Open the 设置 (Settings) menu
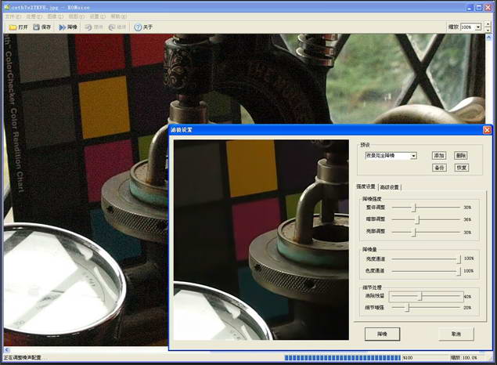The height and width of the screenshot is (365, 497). coord(97,16)
